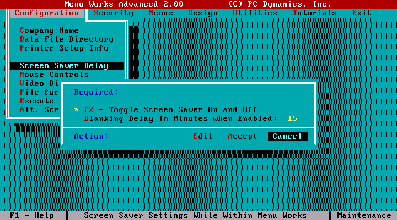Open the Menus menu
This screenshot has height=220, width=397.
(161, 13)
